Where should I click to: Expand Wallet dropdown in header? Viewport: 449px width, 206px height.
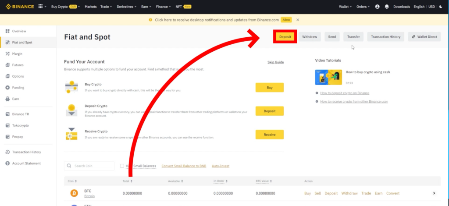coord(346,7)
